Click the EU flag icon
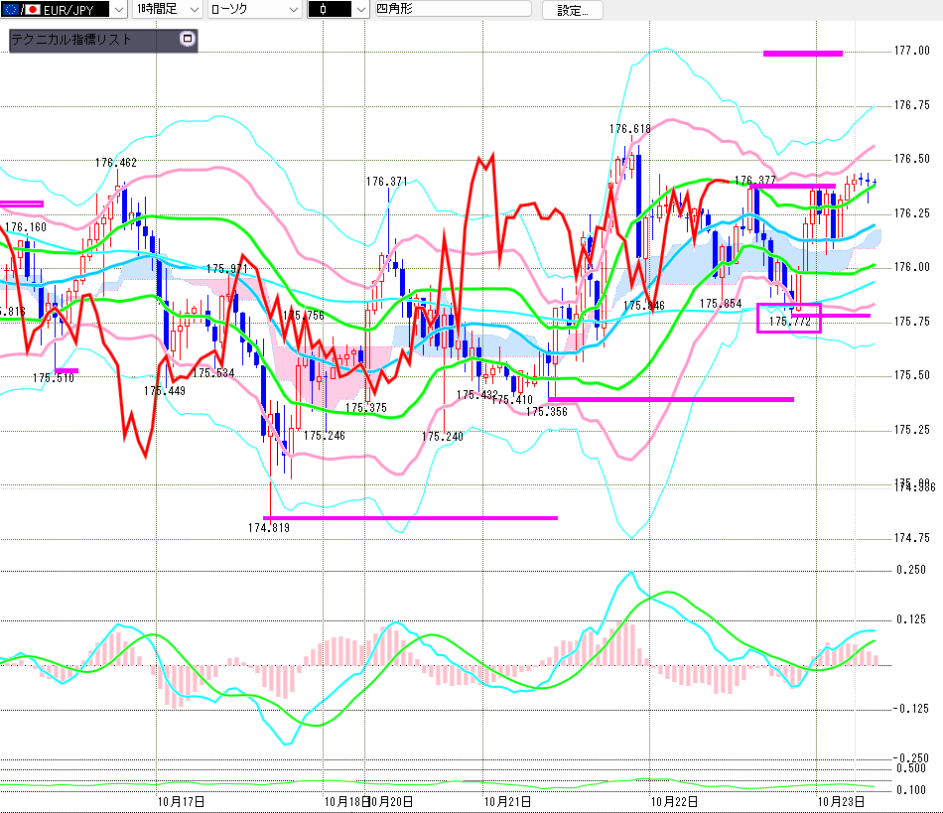 (12, 10)
